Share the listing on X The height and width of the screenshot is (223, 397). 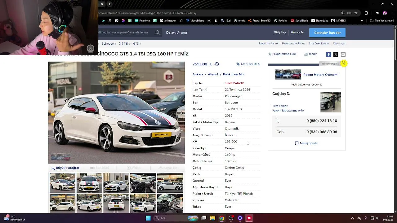tap(336, 55)
